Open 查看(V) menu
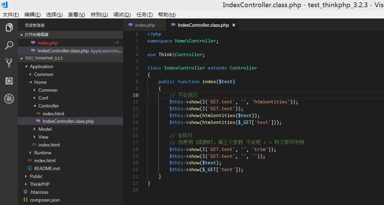Image resolution: width=384 pixels, height=205 pixels. [76, 15]
